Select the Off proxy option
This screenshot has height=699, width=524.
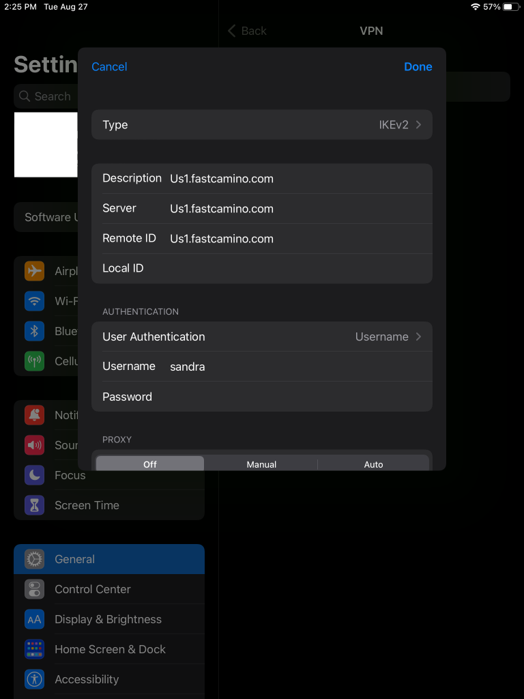(150, 464)
